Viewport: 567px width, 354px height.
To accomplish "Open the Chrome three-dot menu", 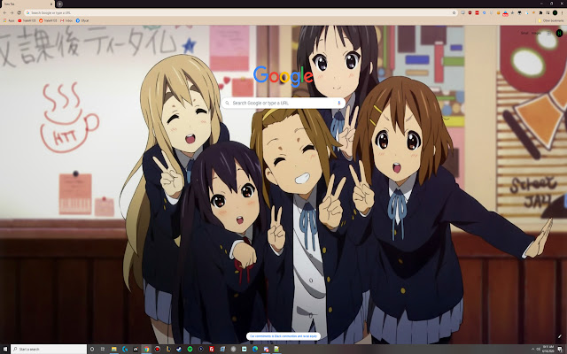I will tap(562, 12).
